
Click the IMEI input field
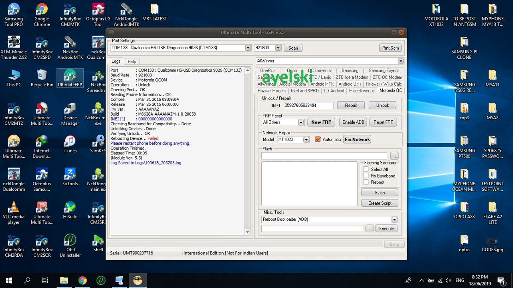309,106
